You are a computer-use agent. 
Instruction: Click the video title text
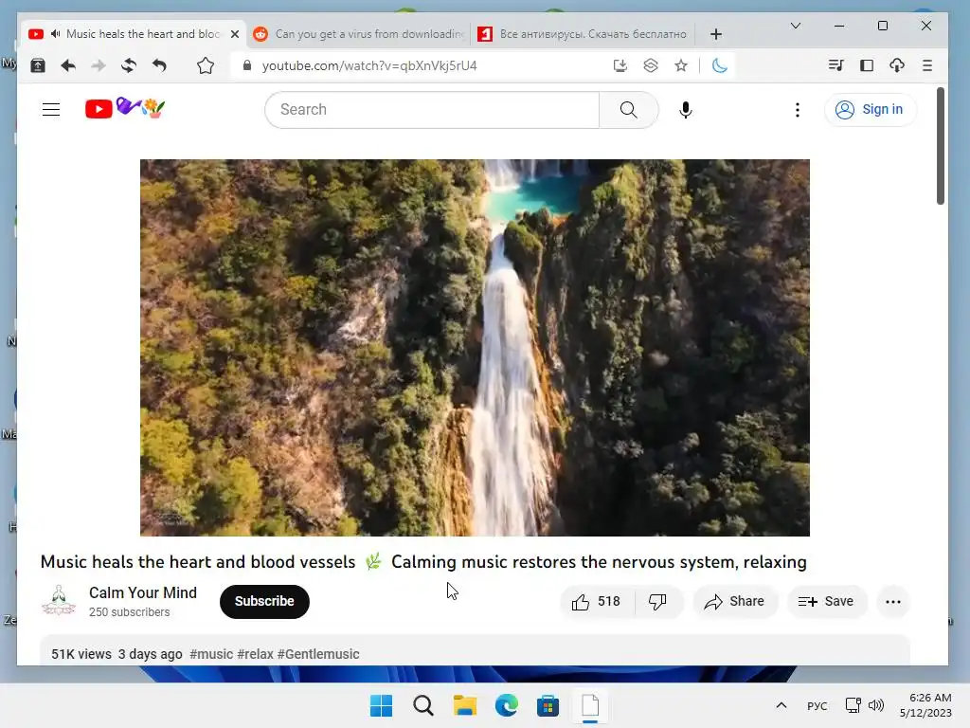(x=423, y=561)
